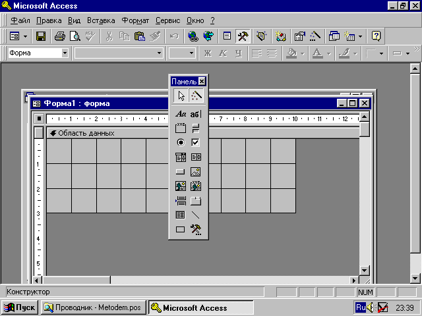Click the Область данных section bar
Viewport: 422px width, 316px height.
203,133
